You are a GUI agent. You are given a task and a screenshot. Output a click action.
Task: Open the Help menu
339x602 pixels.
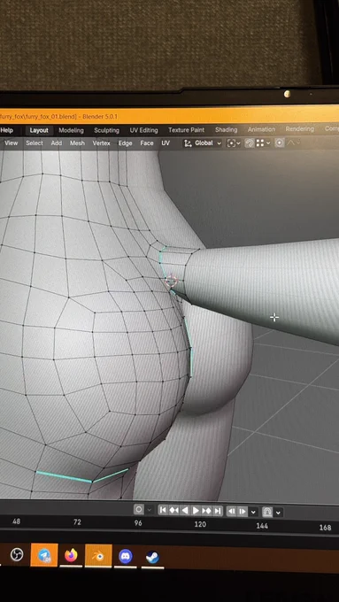[x=6, y=130]
